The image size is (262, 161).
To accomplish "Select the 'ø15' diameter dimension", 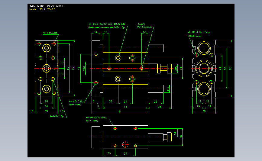I will (x=176, y=69).
